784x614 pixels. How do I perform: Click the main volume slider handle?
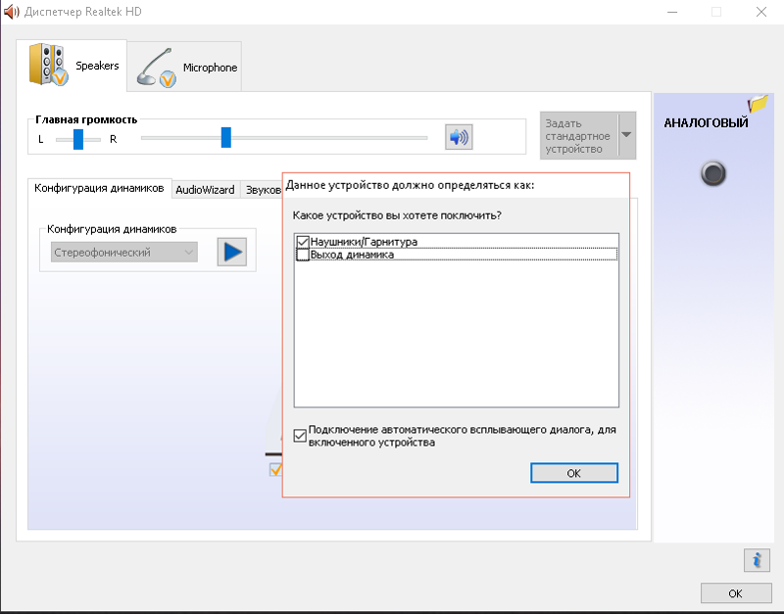tap(226, 137)
